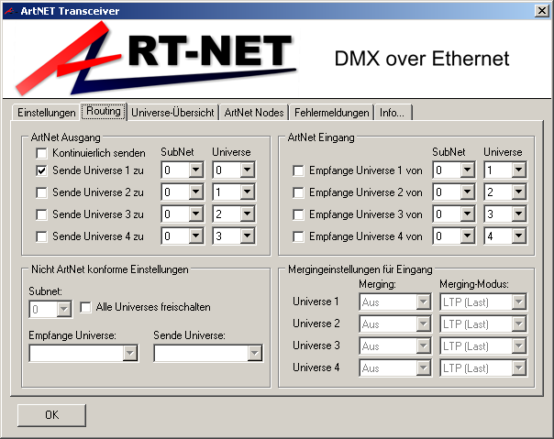554x439 pixels.
Task: Open Merging-Modus dropdown for Universe 3
Action: coord(483,346)
